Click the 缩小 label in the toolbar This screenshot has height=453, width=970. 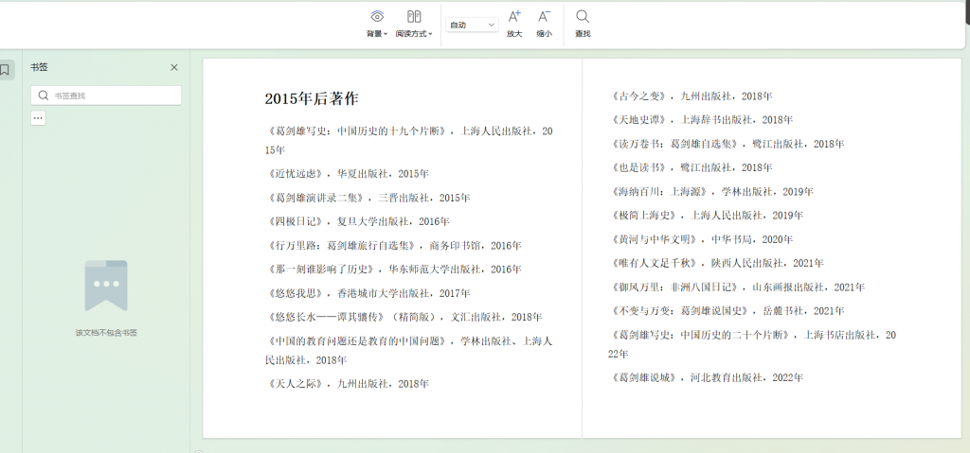(x=544, y=34)
